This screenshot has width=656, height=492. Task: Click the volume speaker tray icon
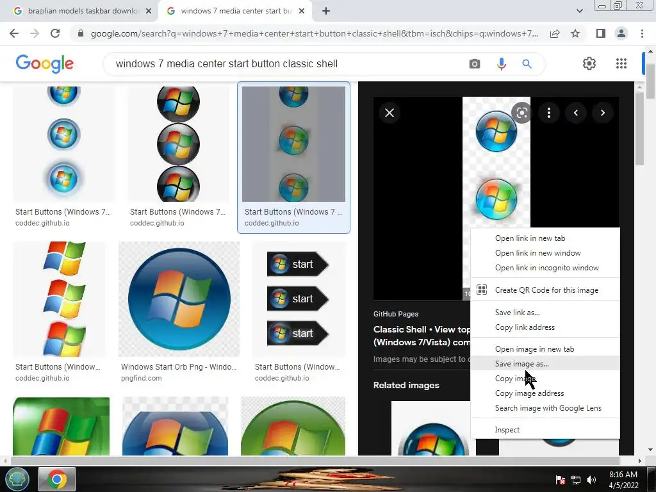click(x=591, y=480)
